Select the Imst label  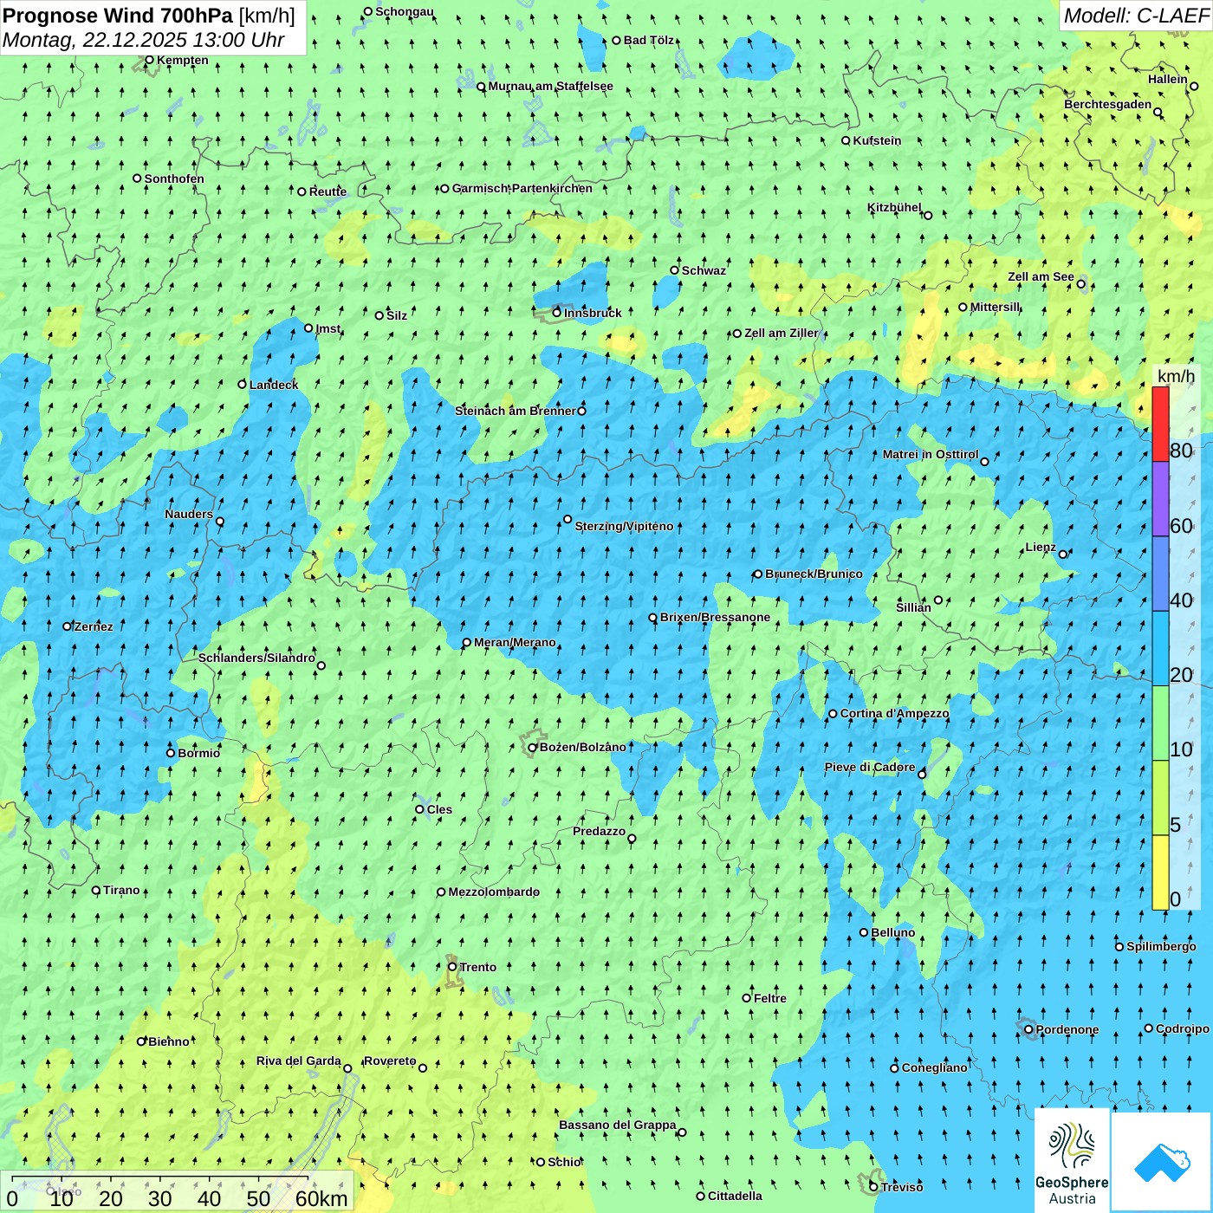click(328, 328)
